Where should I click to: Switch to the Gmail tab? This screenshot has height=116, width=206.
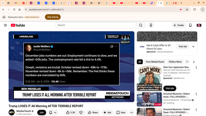(x=16, y=3)
